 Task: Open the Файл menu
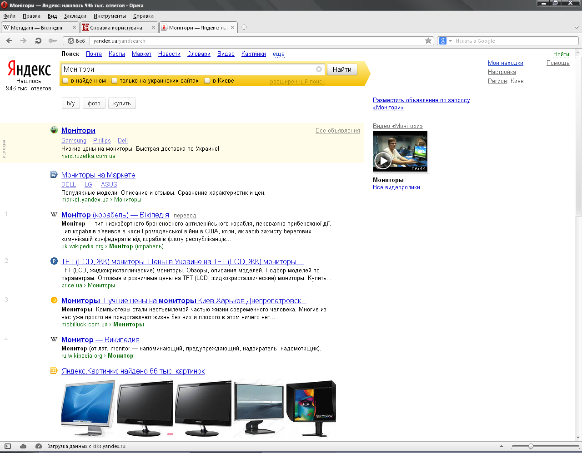(10, 16)
